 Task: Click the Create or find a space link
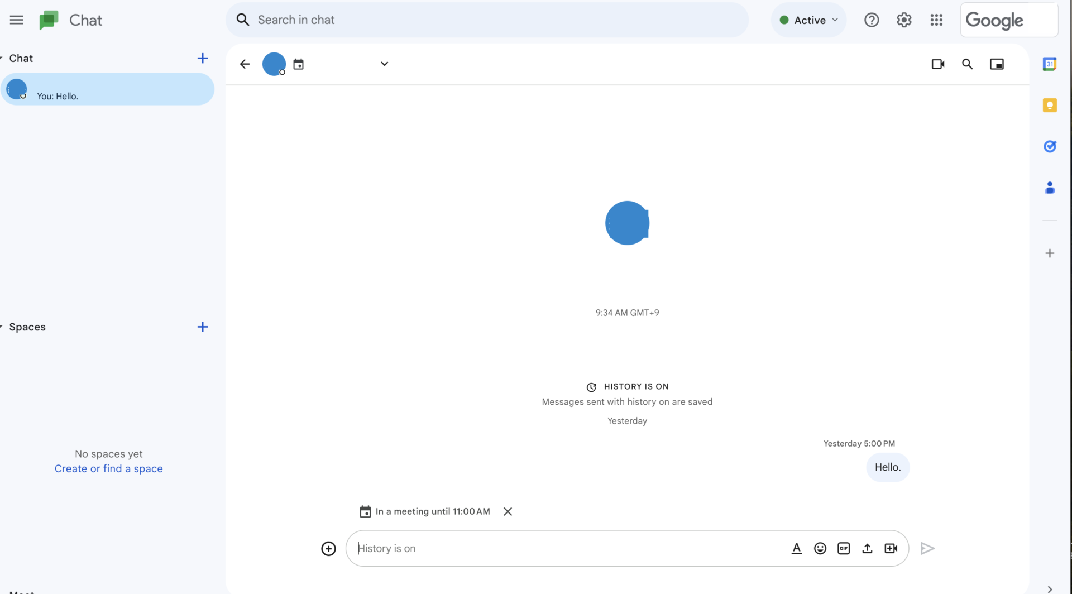108,468
